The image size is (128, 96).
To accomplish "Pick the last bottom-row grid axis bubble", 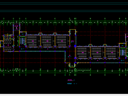I will (x=126, y=75).
